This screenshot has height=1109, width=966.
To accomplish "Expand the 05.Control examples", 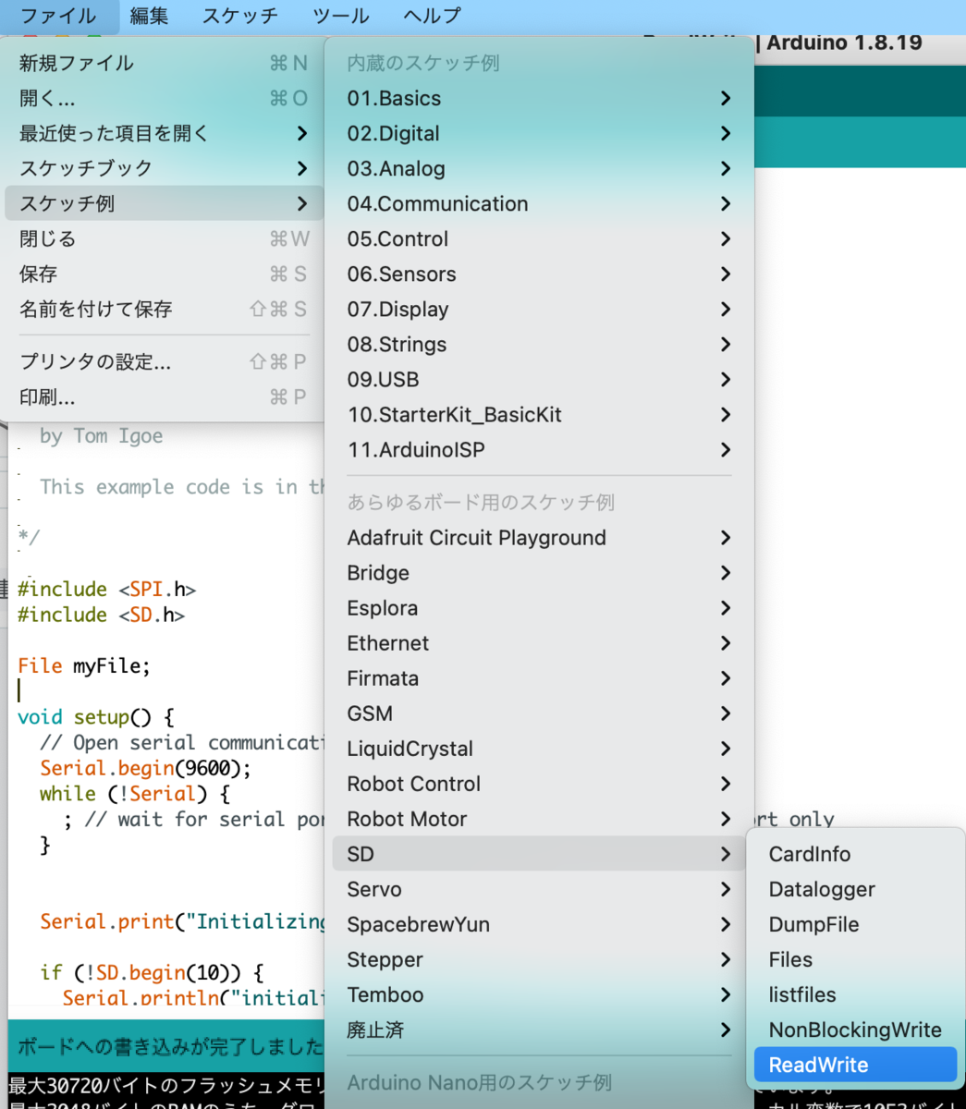I will [539, 238].
